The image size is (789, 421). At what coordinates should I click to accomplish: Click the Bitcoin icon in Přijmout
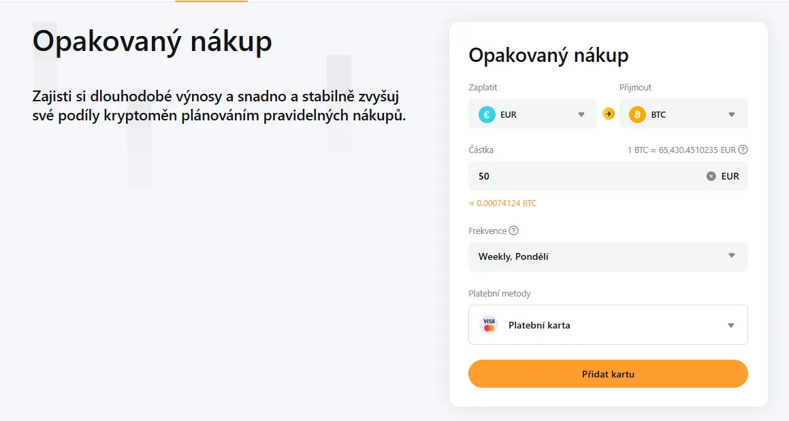[637, 114]
